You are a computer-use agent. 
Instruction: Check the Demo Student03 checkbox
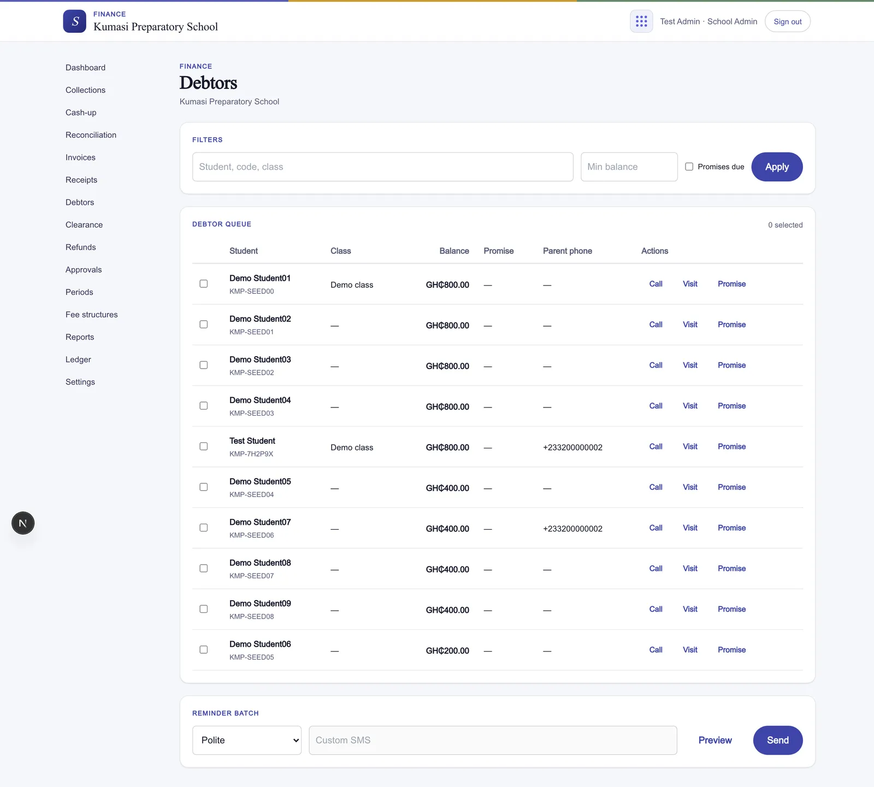204,365
